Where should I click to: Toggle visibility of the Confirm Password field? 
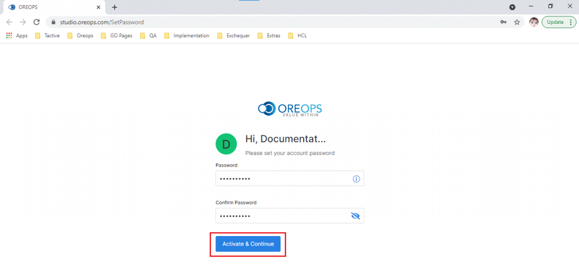(355, 216)
